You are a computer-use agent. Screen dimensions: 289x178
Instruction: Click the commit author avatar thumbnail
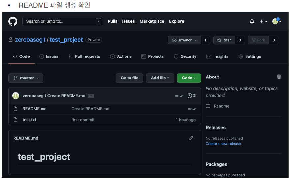click(16, 96)
